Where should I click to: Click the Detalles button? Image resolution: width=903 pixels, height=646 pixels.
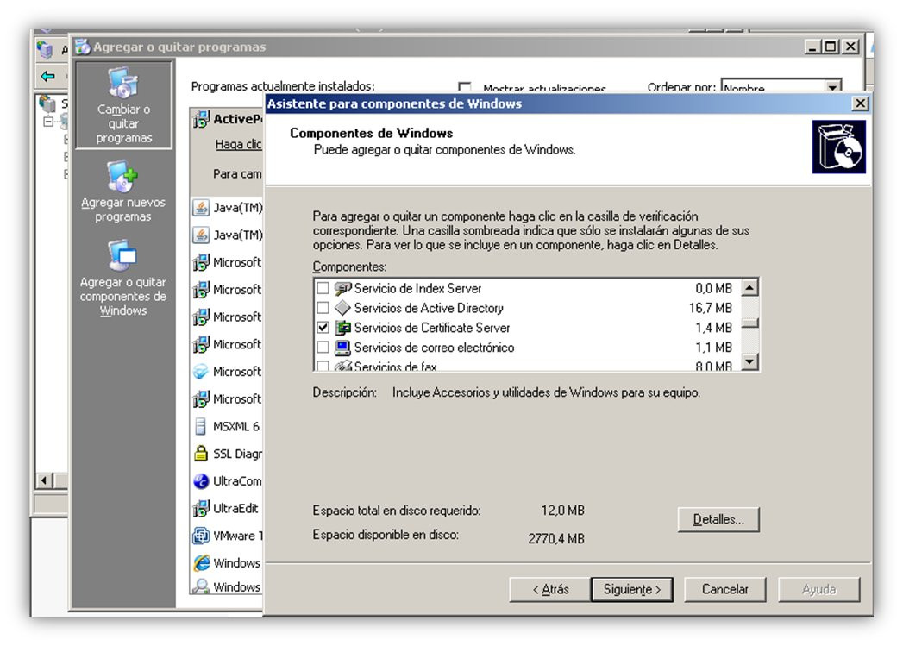pyautogui.click(x=718, y=519)
